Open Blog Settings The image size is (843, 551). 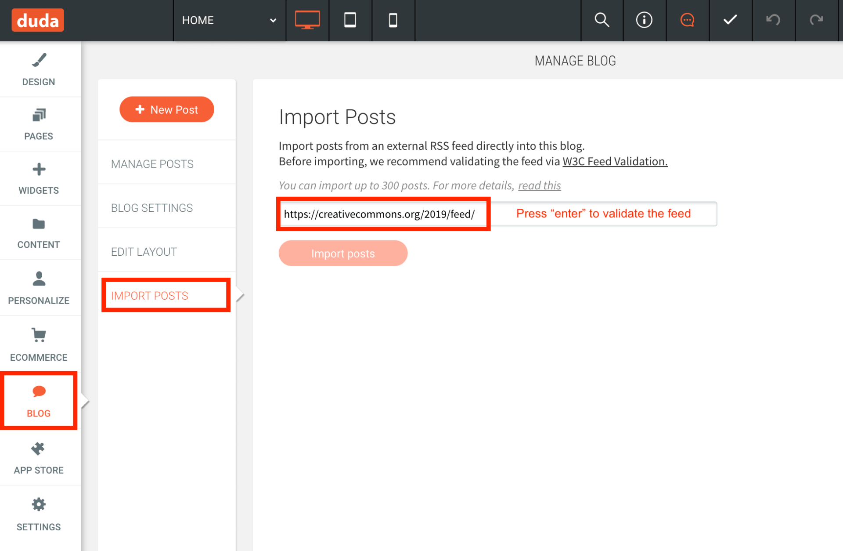[167, 208]
